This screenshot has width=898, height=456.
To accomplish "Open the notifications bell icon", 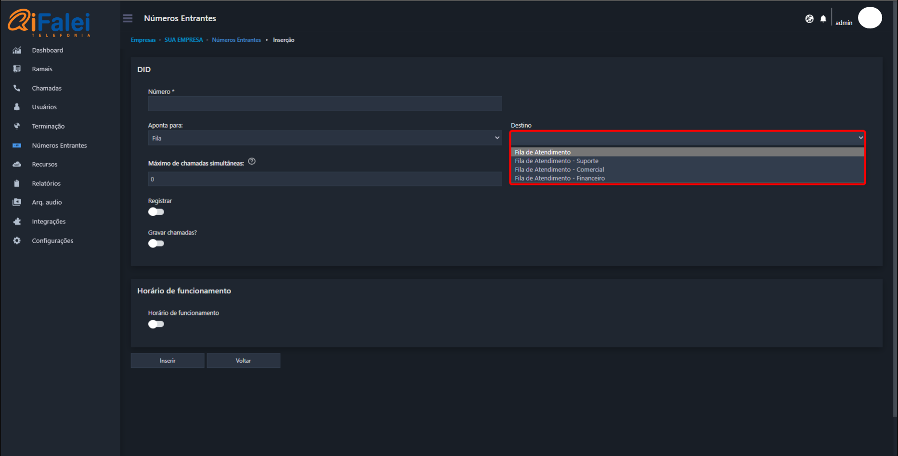I will [823, 19].
